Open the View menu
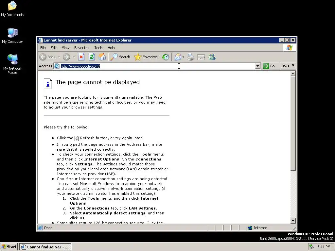 click(x=65, y=48)
